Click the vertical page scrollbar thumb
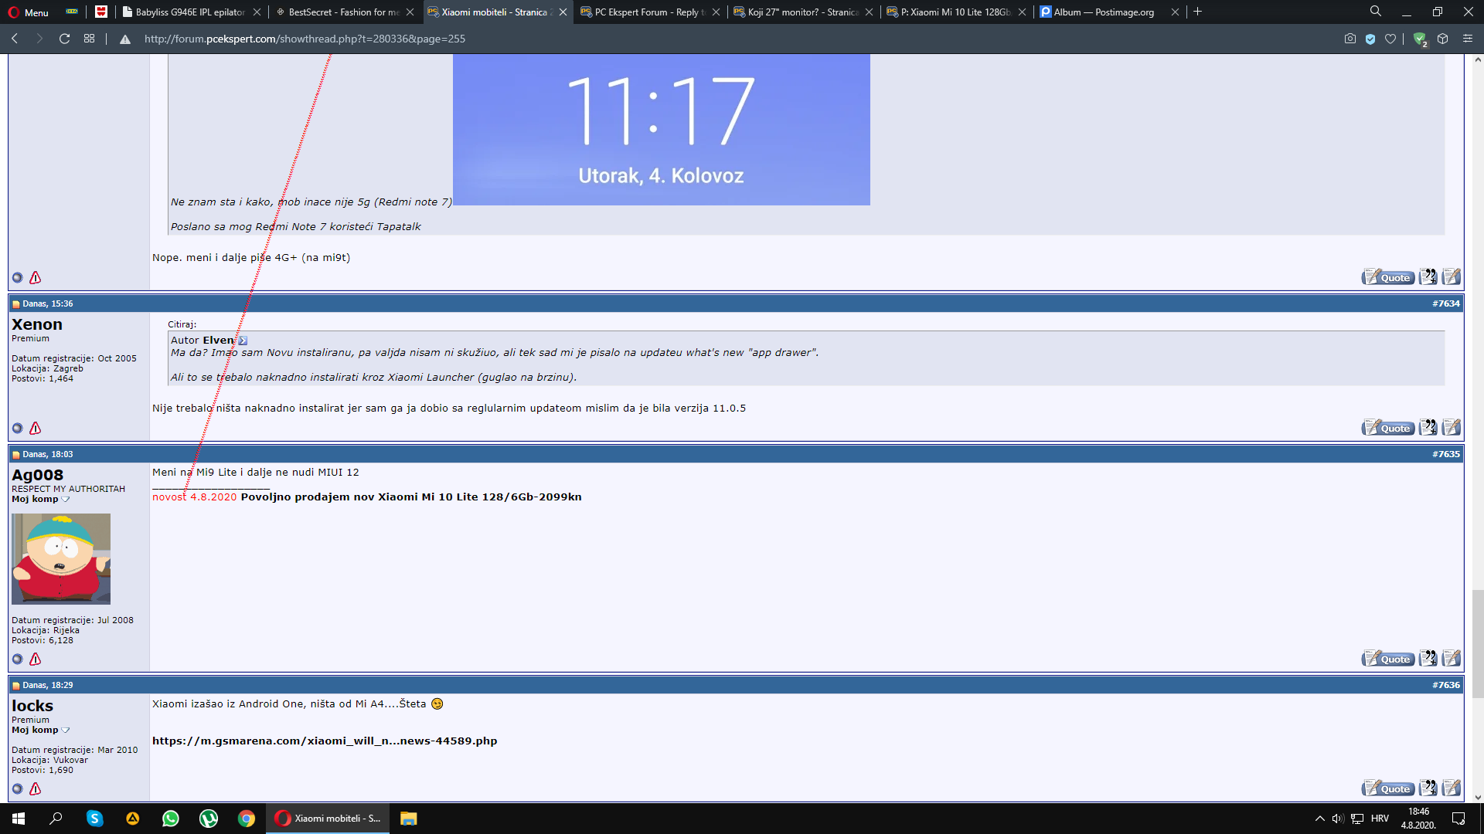Viewport: 1484px width, 834px height. 1478,643
